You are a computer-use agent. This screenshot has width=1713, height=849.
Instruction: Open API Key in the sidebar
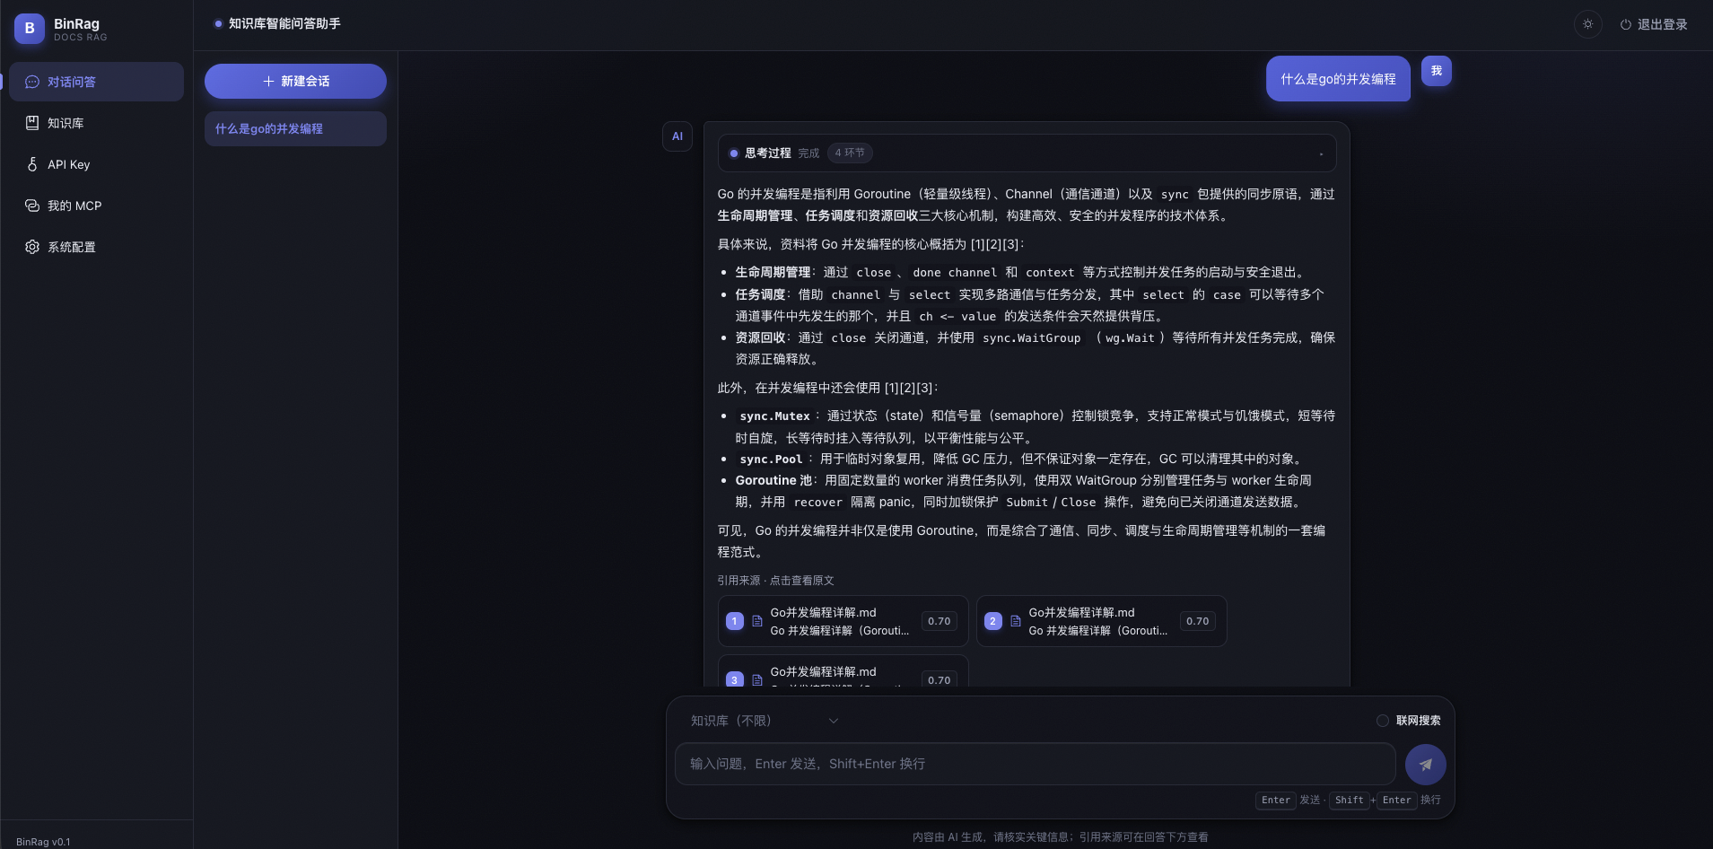[97, 164]
